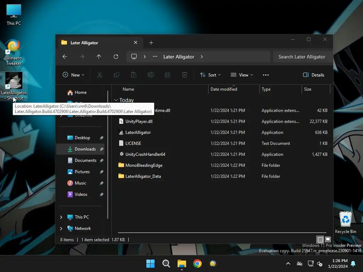
Task: Click the Share toolbar icon
Action: [168, 75]
